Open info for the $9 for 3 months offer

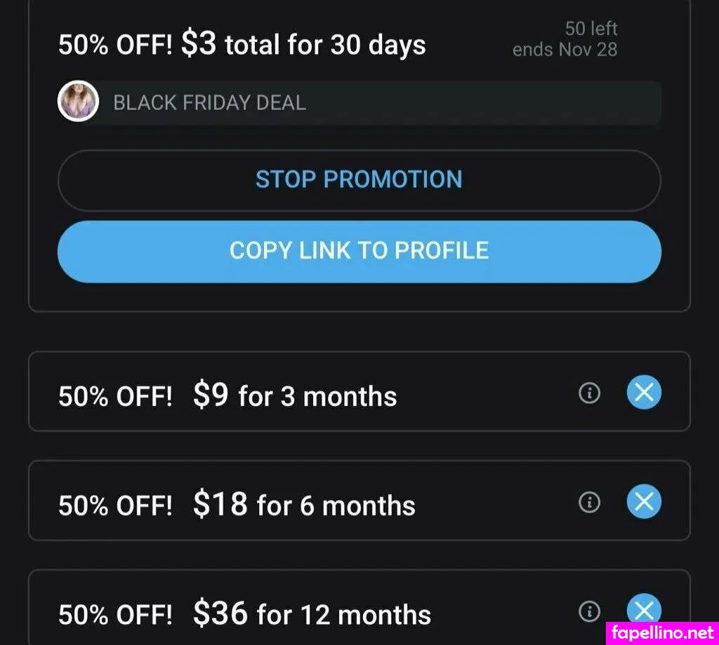pyautogui.click(x=589, y=393)
